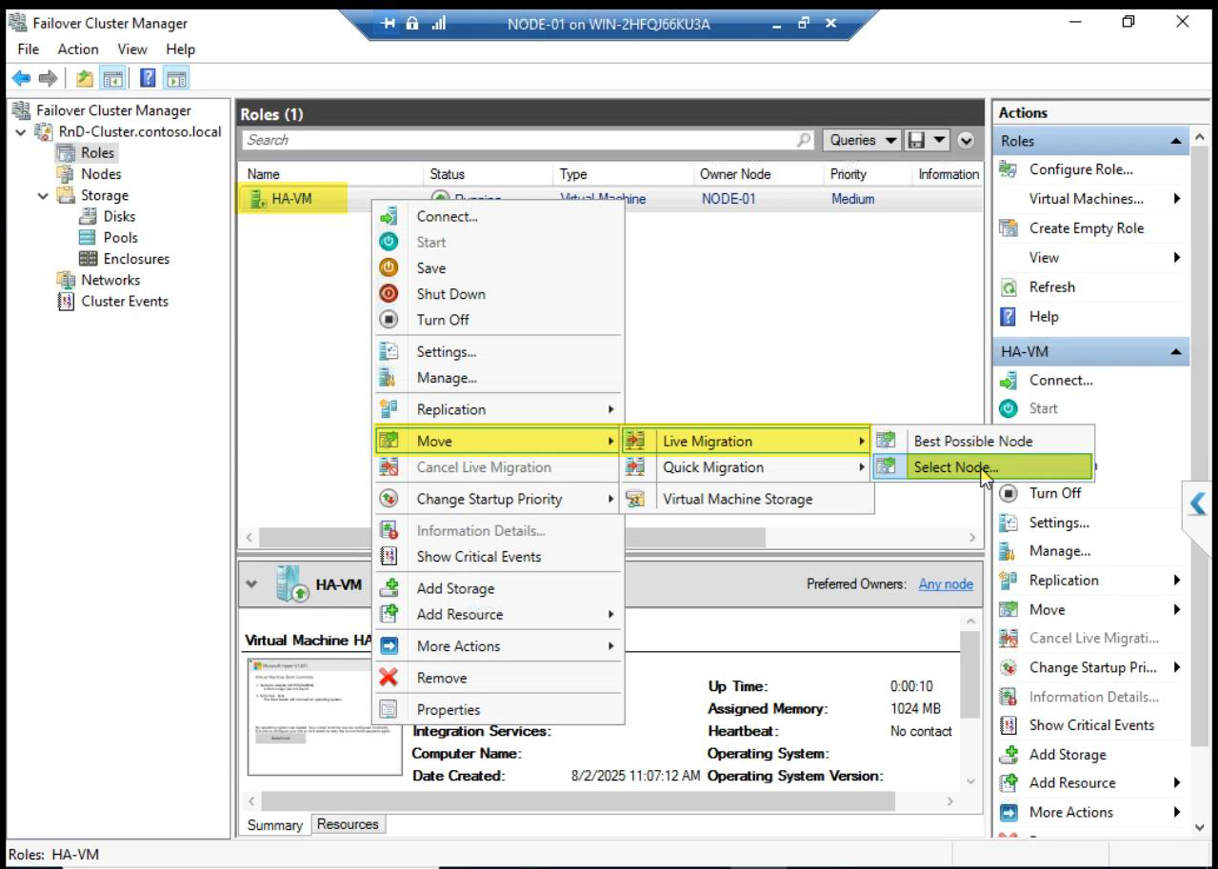Select Roles in the left tree

coord(97,152)
